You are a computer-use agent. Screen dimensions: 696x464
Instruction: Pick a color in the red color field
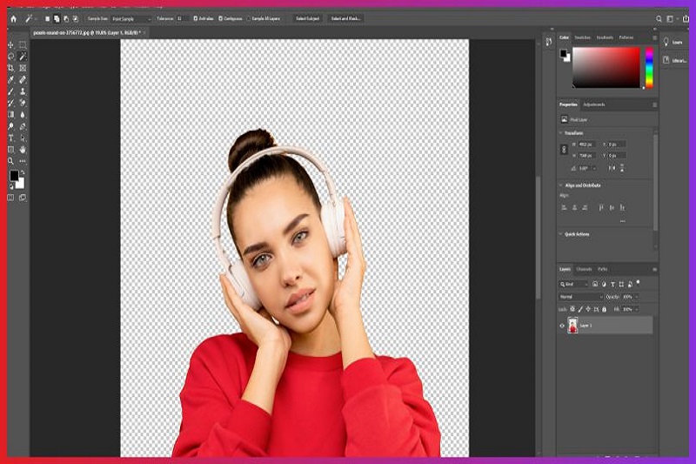tap(606, 68)
